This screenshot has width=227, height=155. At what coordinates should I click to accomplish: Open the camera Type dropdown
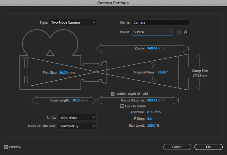(73, 22)
